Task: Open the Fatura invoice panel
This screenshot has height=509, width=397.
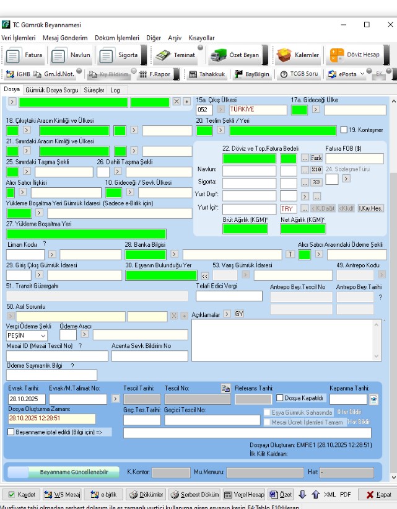Action: 25,55
